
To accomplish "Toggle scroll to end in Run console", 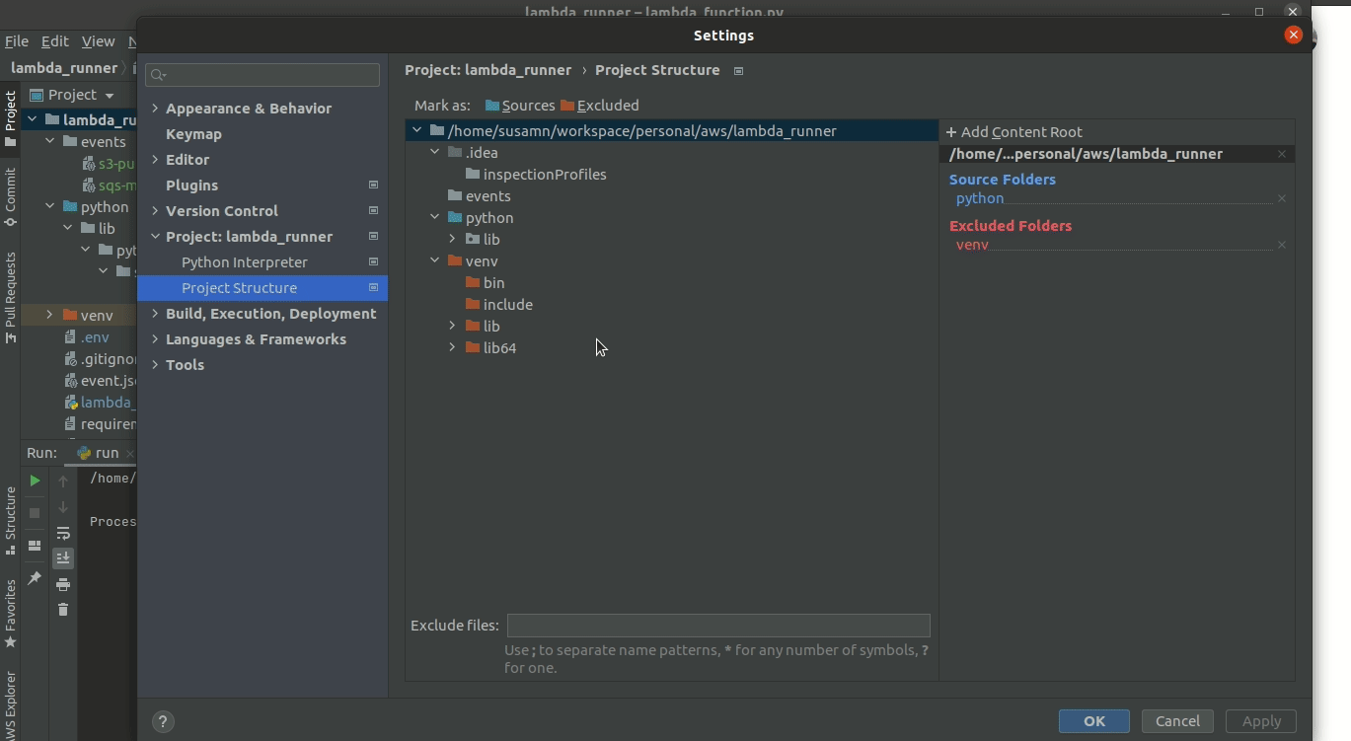I will coord(63,558).
